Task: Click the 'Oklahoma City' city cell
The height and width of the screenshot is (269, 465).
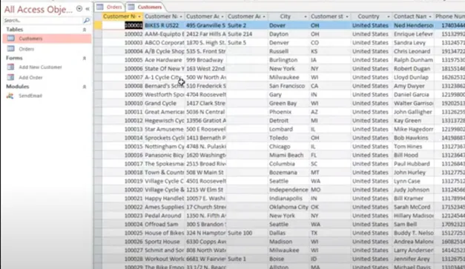Action: [x=288, y=207]
